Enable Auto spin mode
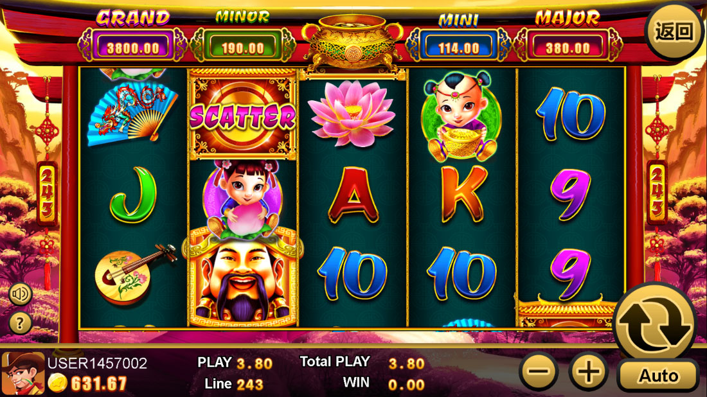Image resolution: width=707 pixels, height=397 pixels. point(658,375)
